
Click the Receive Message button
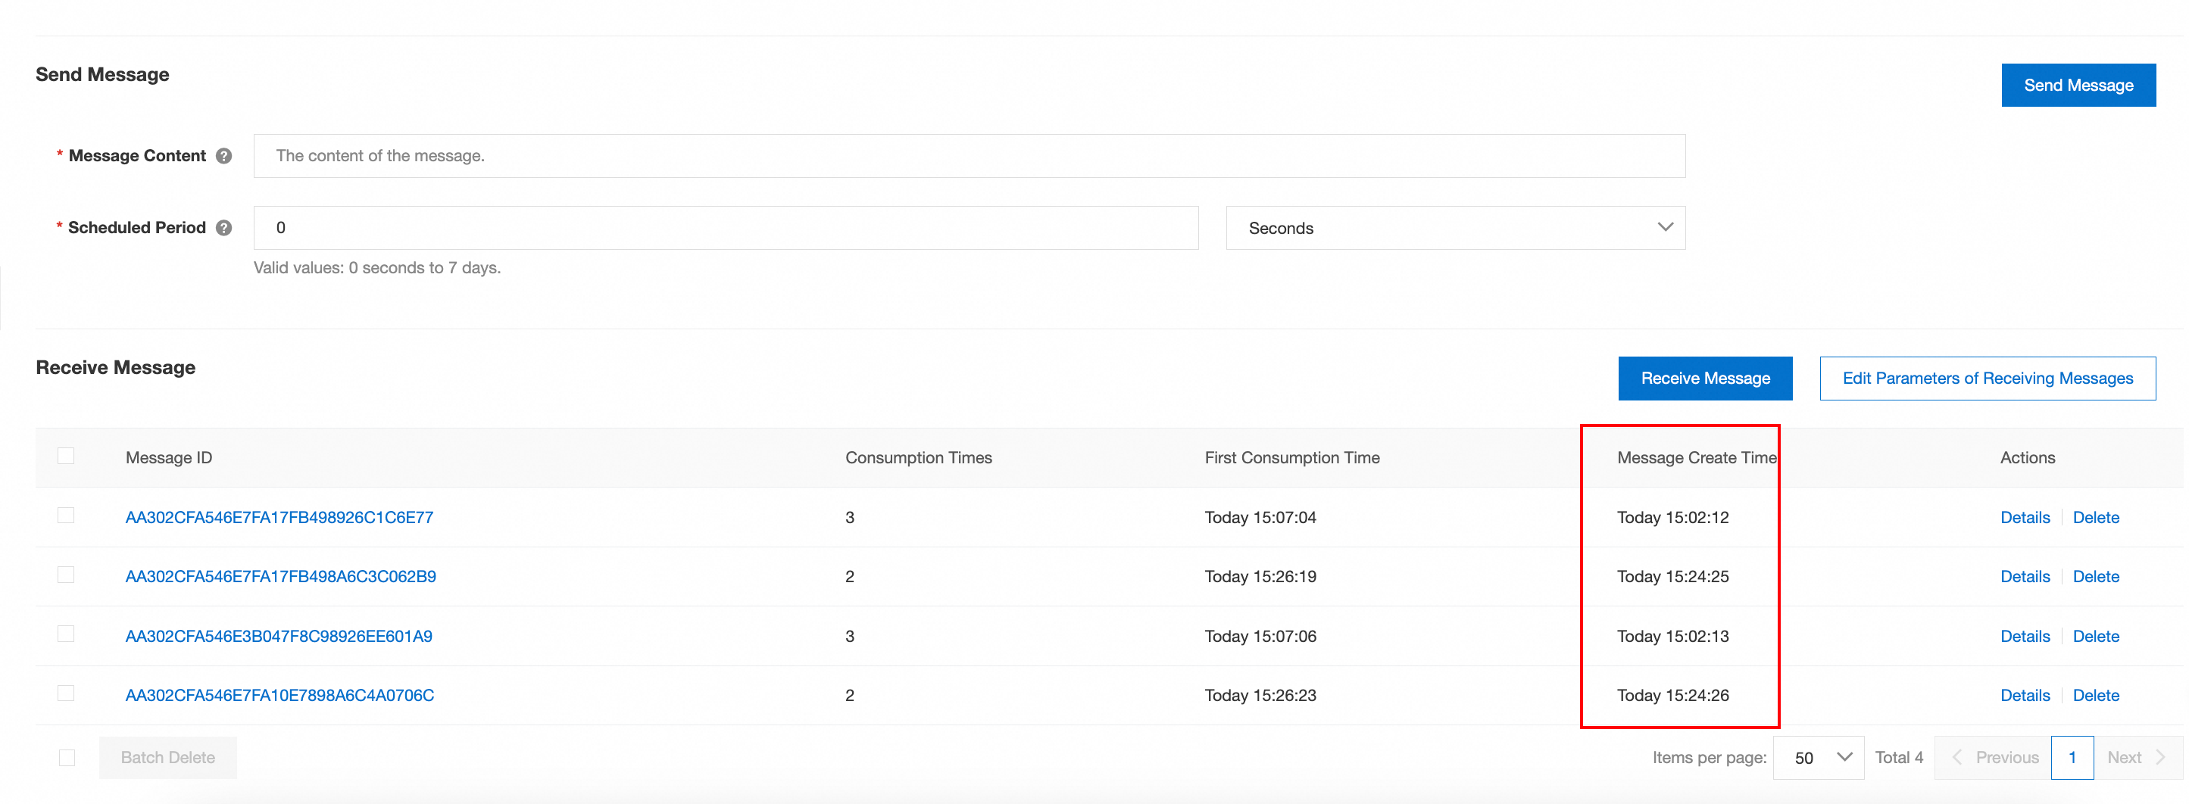pos(1705,379)
